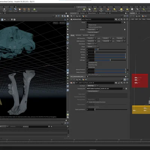Open the LMB Operation Paint FG dropdown
The image size is (150, 150).
91,38
